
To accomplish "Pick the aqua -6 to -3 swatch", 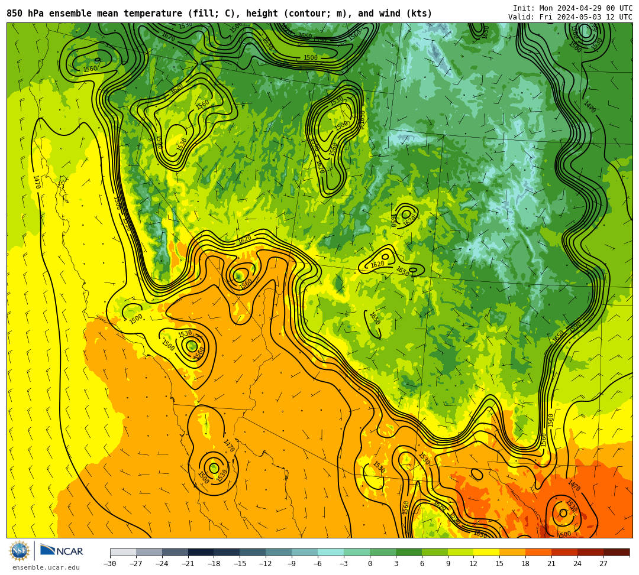I will pyautogui.click(x=331, y=552).
